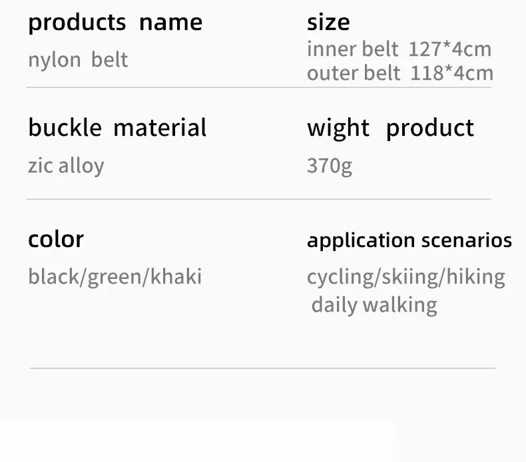This screenshot has width=526, height=462.
Task: Click the word 'khaki' in colors
Action: (176, 276)
